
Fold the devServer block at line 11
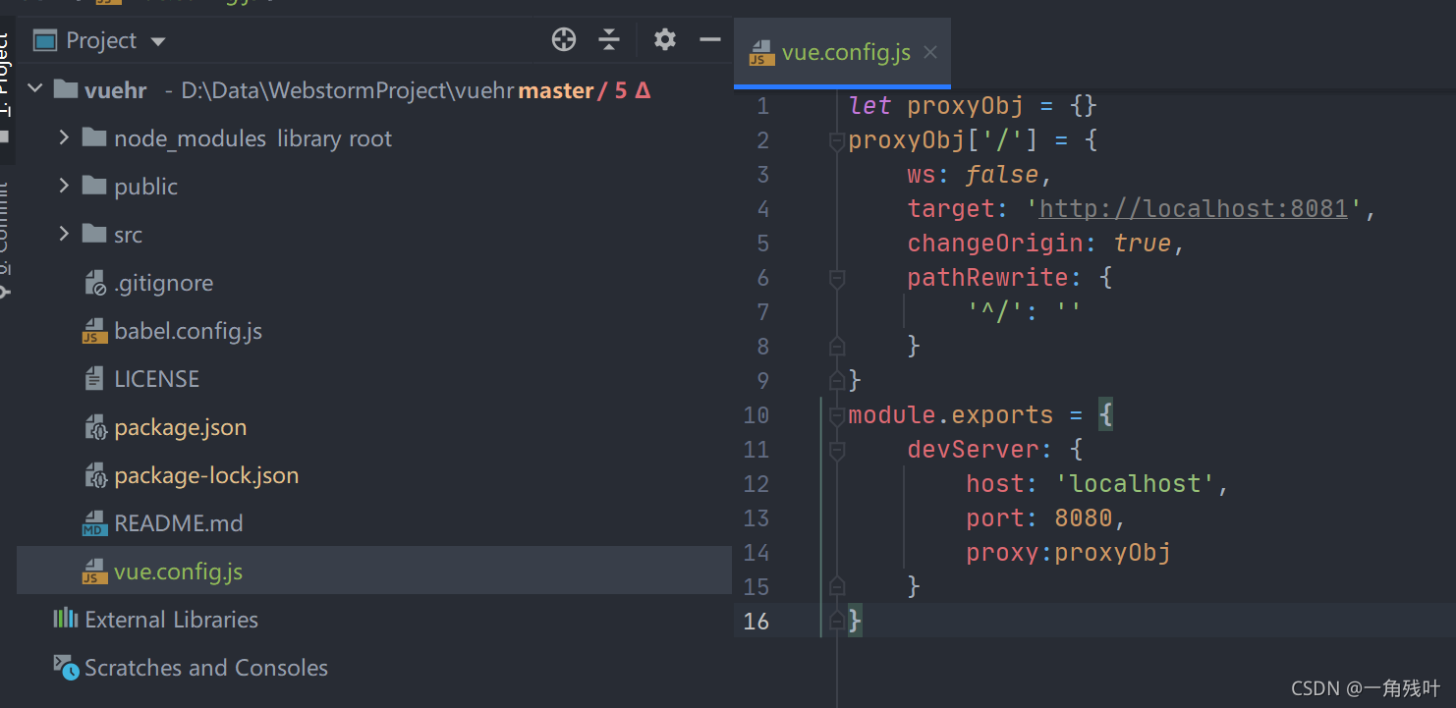tap(837, 451)
